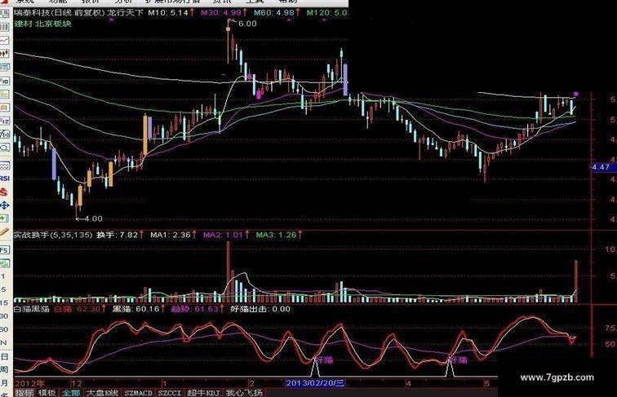Select the line chart icon in left toolbar

click(x=5, y=41)
